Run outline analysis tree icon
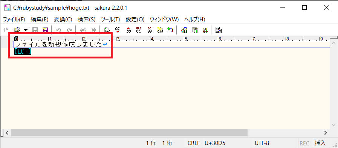 170,30
